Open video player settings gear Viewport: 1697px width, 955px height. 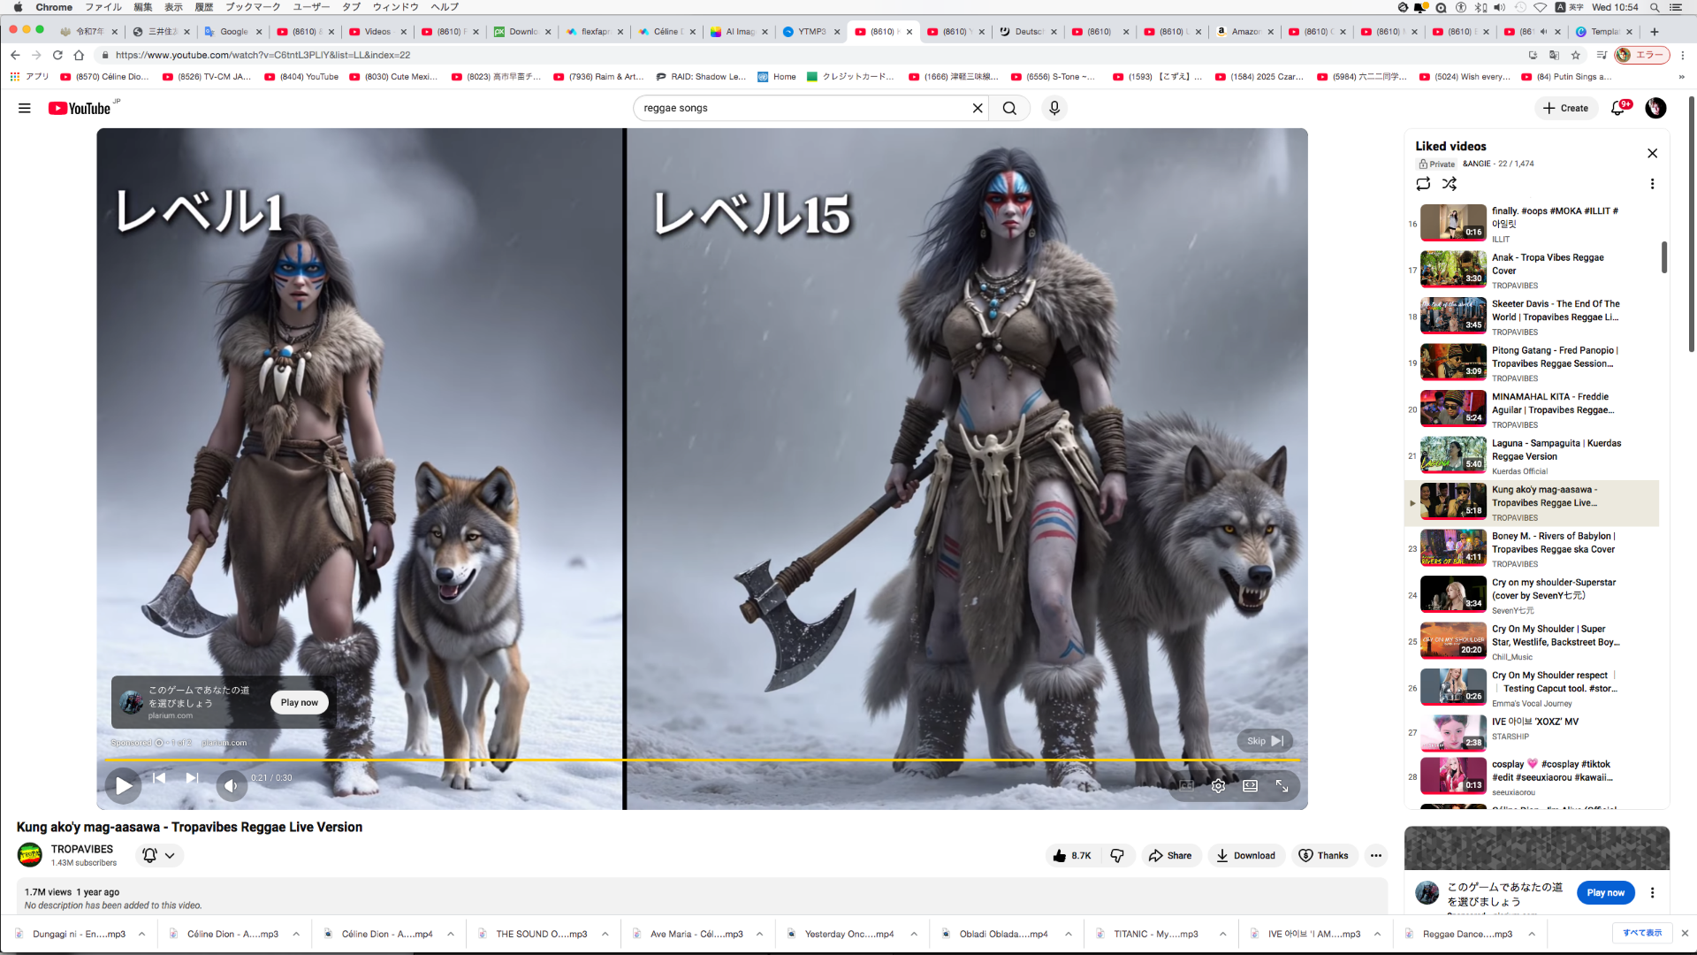point(1218,785)
